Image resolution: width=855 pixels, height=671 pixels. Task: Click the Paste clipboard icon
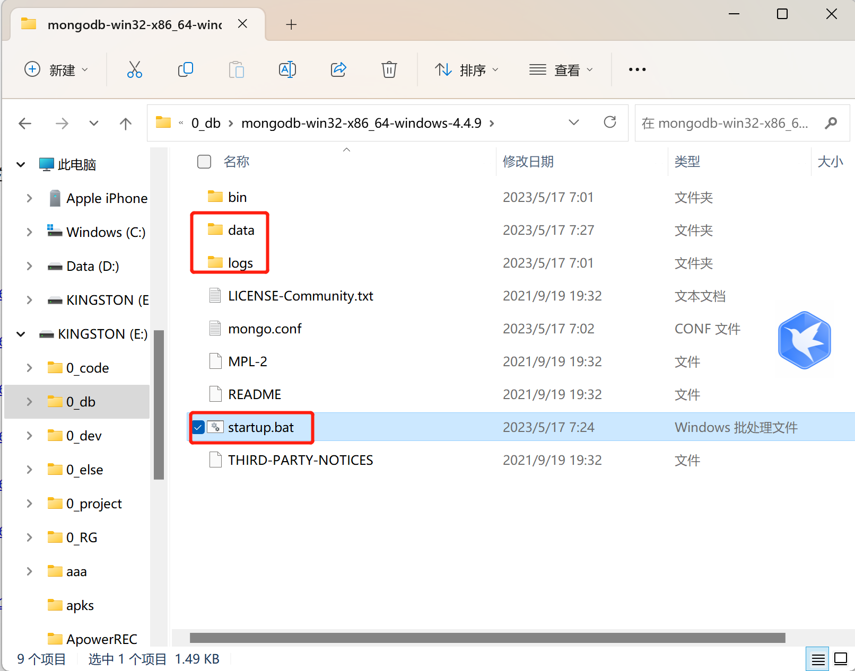pyautogui.click(x=237, y=69)
